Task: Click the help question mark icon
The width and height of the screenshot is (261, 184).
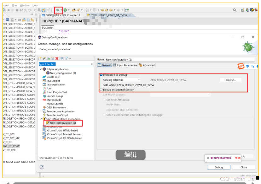Action: click(x=42, y=167)
